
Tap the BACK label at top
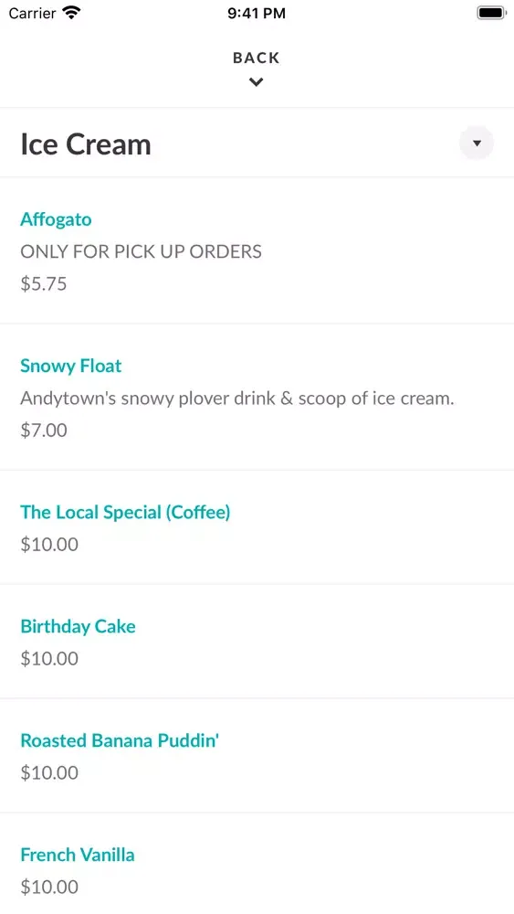pos(257,58)
